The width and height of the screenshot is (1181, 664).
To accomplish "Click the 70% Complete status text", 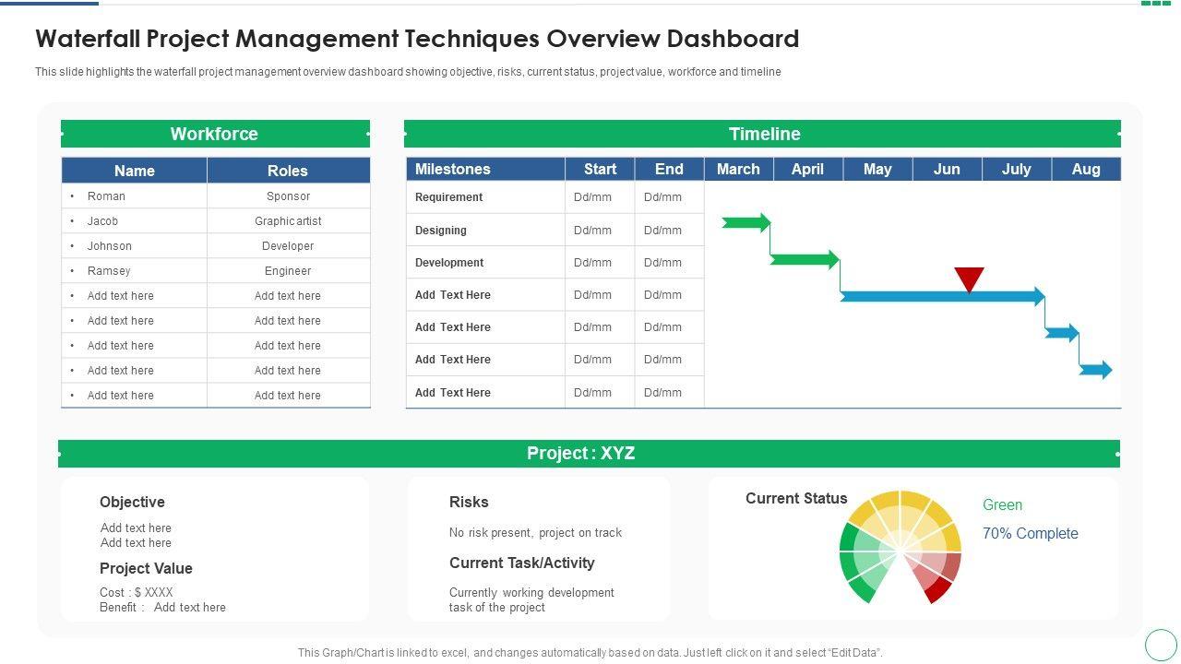I will 1030,533.
